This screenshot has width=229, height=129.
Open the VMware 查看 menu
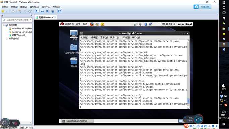pyautogui.click(x=23, y=7)
